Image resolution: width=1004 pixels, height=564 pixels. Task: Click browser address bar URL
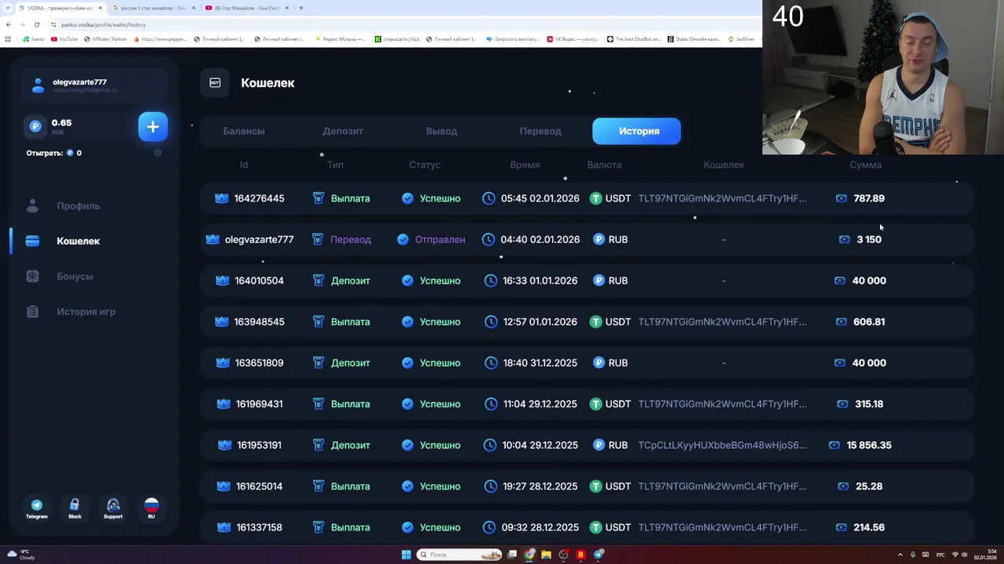104,24
